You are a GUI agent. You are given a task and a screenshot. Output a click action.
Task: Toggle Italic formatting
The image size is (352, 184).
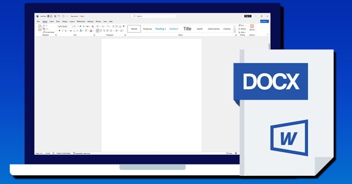coord(63,31)
